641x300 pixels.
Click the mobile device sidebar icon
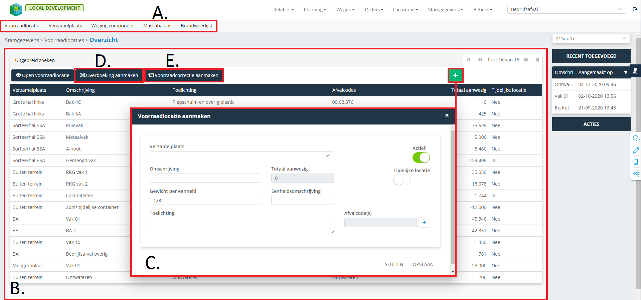pyautogui.click(x=636, y=162)
